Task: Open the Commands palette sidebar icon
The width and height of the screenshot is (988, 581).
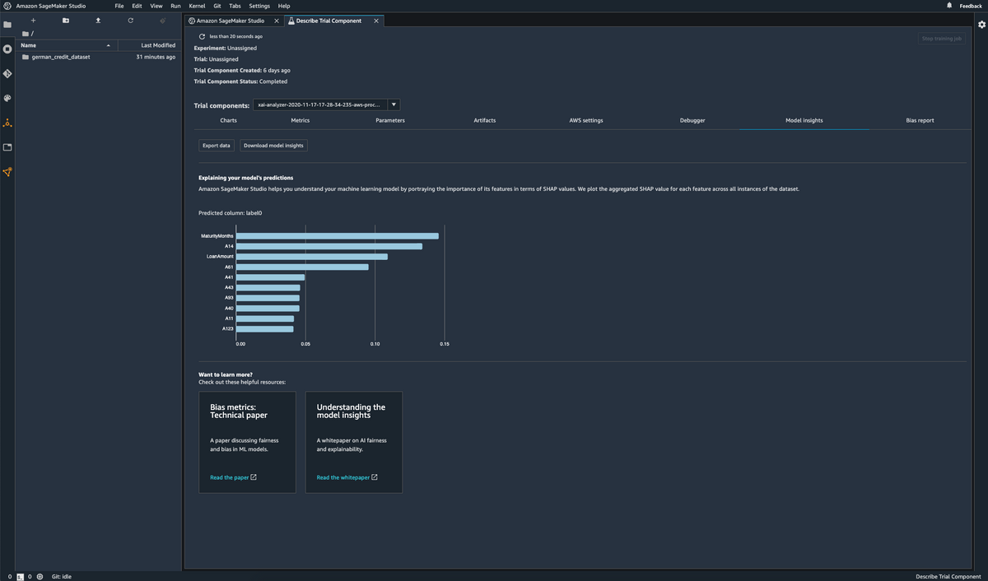Action: click(x=7, y=98)
